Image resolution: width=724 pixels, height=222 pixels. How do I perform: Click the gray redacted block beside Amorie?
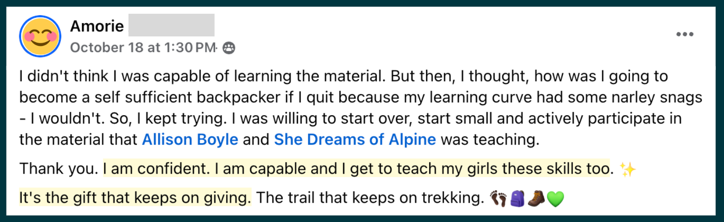[171, 25]
